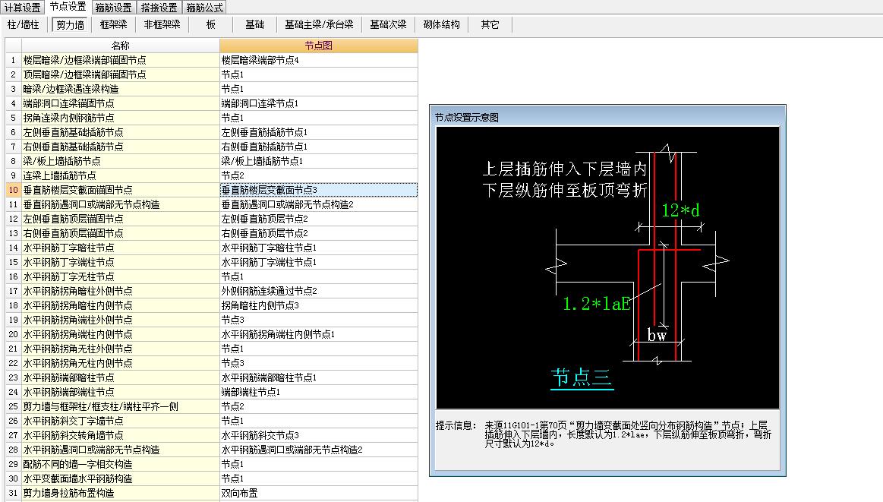
Task: Click the 节点三 link in diagram
Action: point(582,377)
